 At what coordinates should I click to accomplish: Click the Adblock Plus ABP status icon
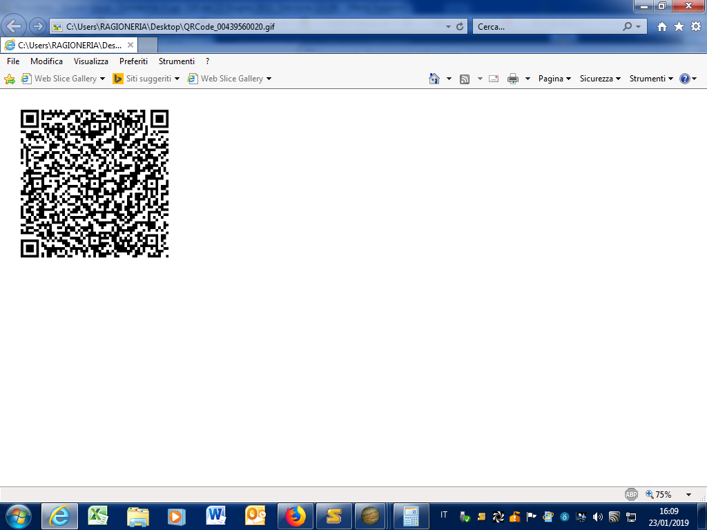click(x=631, y=494)
